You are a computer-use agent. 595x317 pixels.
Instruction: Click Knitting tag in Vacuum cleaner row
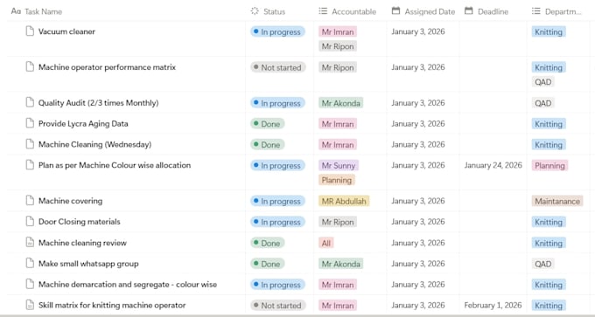coord(549,31)
